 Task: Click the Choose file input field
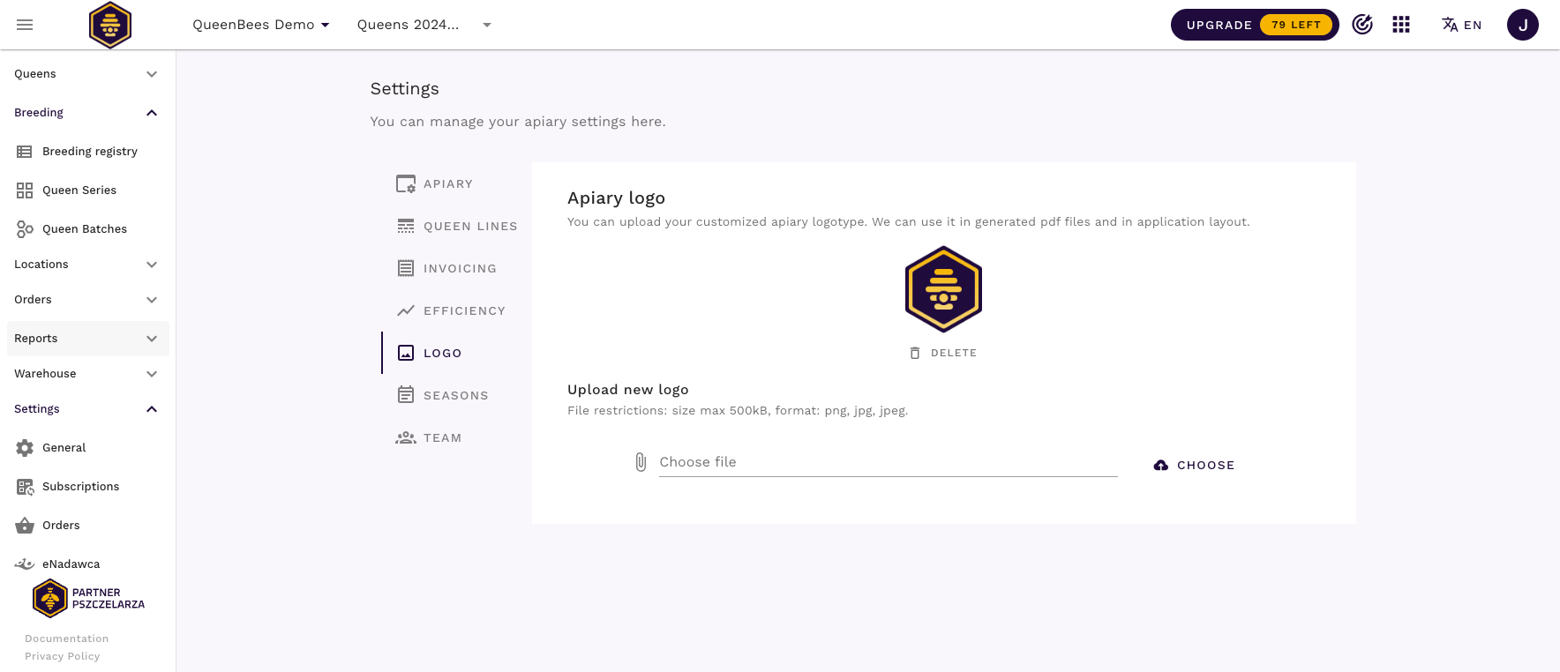tap(888, 462)
